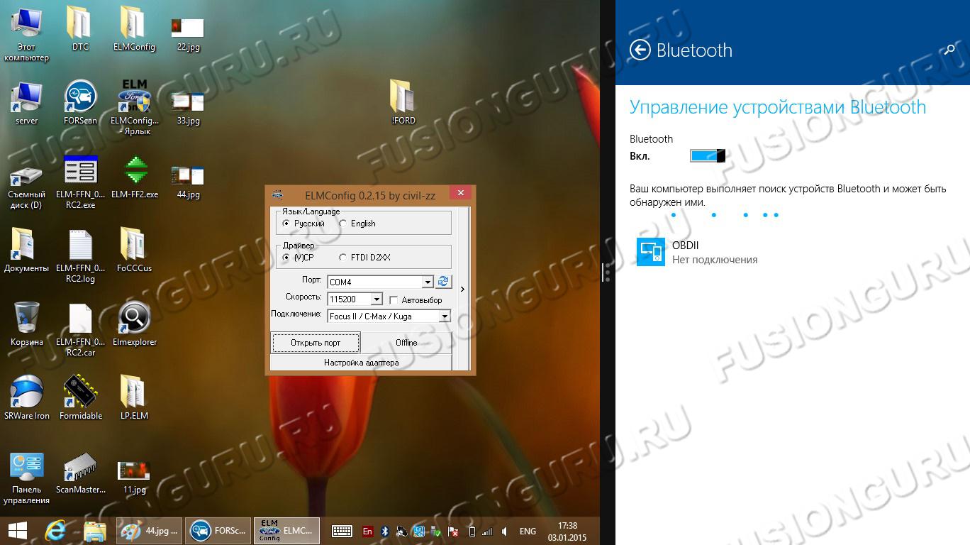Image resolution: width=970 pixels, height=545 pixels.
Task: Launch the FORScan desktop shortcut
Action: (x=80, y=103)
